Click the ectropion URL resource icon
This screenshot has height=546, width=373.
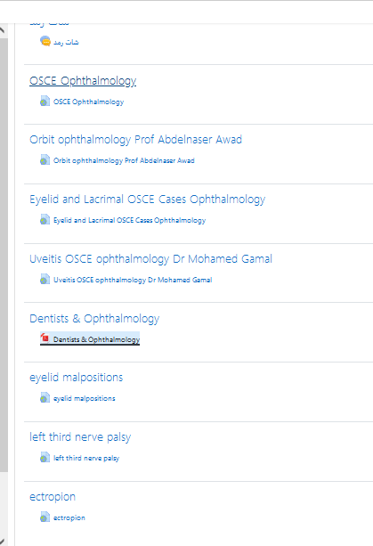pos(45,517)
